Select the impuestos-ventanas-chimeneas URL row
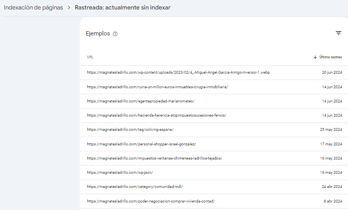 click(214, 158)
